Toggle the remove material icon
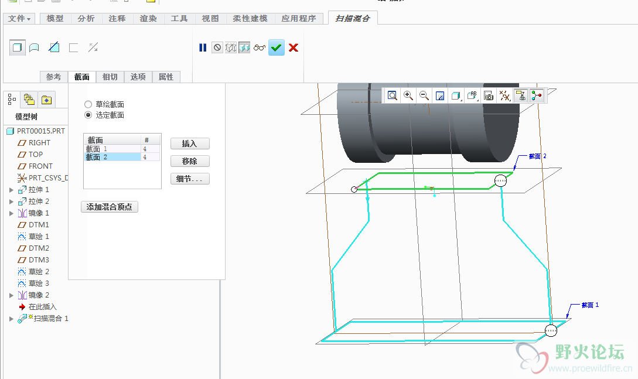The image size is (638, 379). (54, 47)
